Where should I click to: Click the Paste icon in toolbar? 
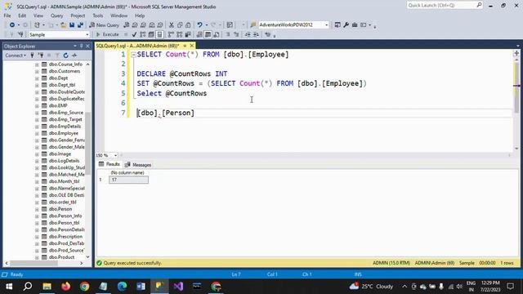click(188, 25)
